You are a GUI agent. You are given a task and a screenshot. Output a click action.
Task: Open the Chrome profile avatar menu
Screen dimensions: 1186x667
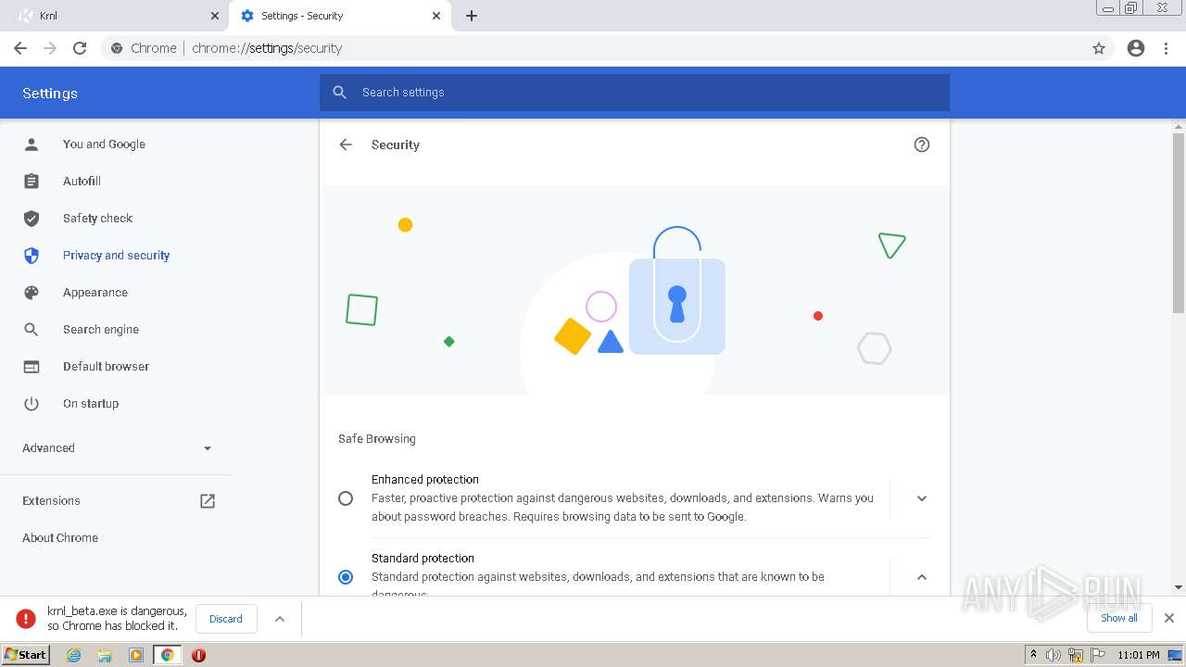point(1136,48)
